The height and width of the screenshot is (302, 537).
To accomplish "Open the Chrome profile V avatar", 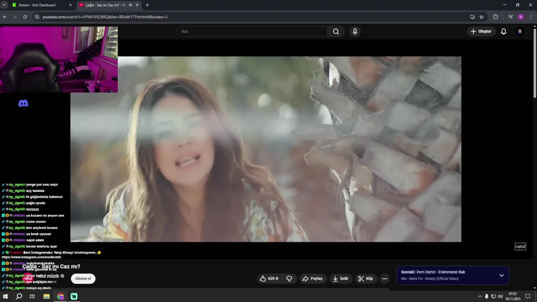I will click(x=521, y=17).
